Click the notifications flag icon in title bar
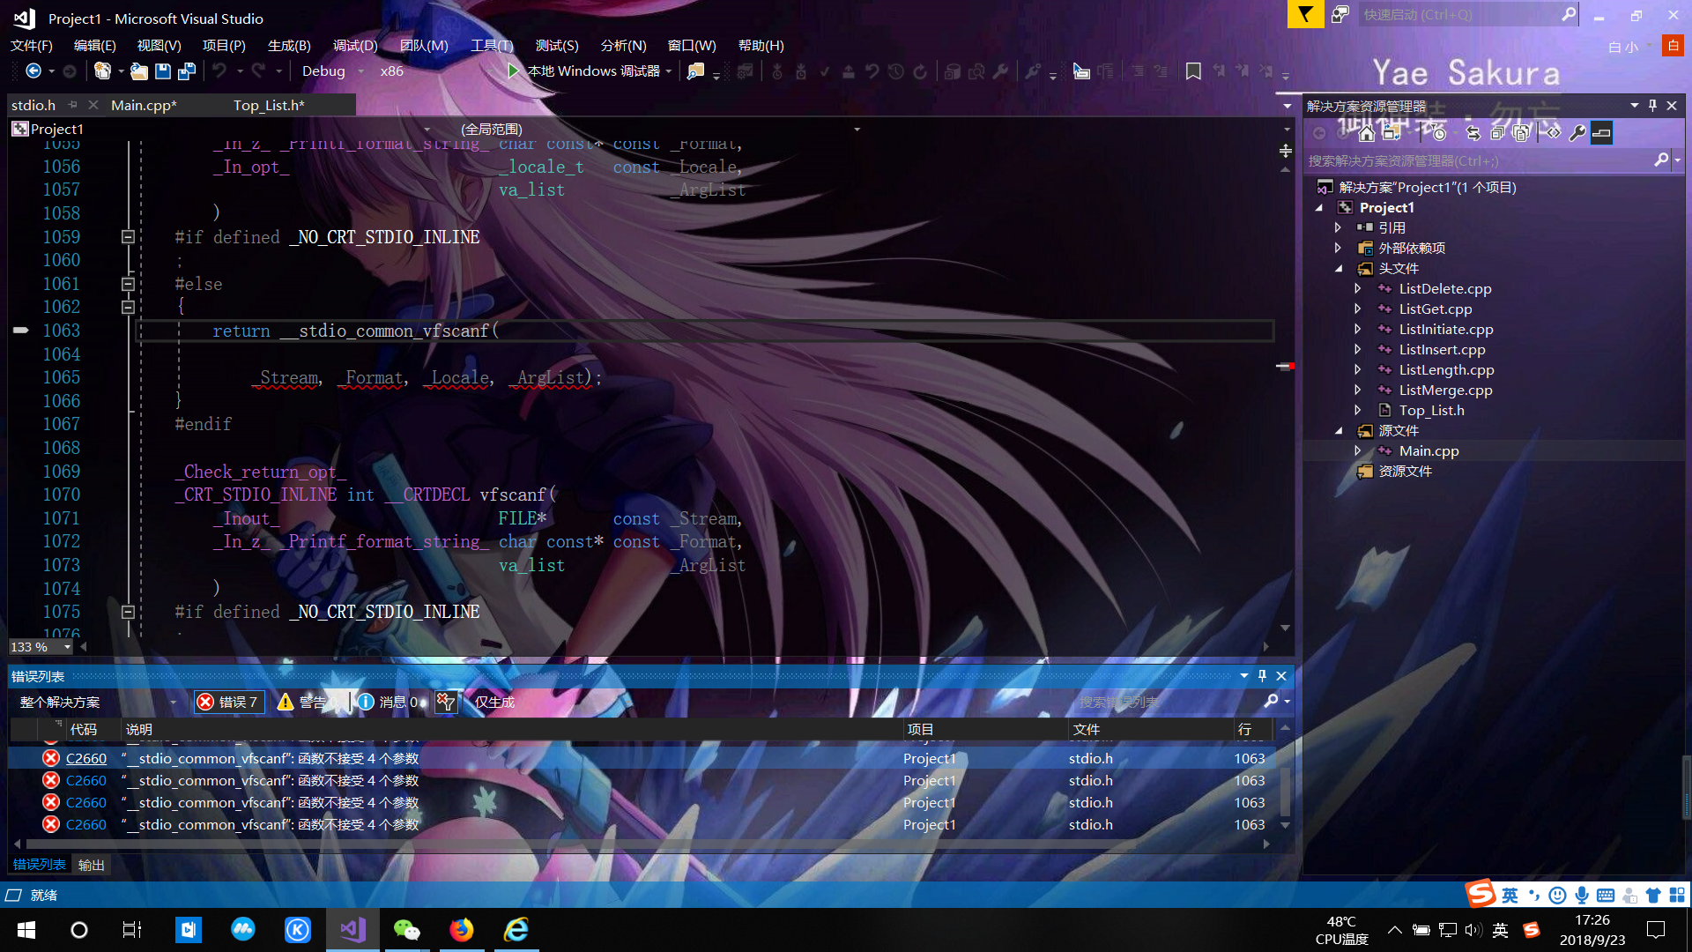 coord(1305,14)
